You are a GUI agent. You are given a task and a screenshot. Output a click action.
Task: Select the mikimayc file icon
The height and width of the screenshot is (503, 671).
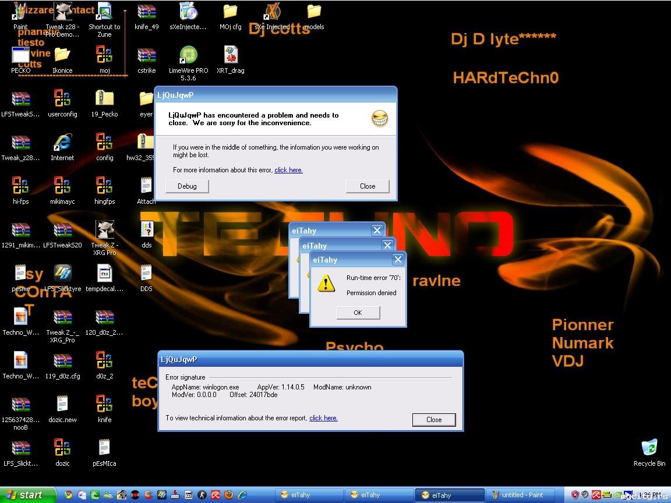pos(62,191)
